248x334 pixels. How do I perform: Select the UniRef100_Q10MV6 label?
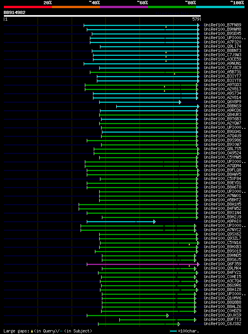(x=222, y=298)
